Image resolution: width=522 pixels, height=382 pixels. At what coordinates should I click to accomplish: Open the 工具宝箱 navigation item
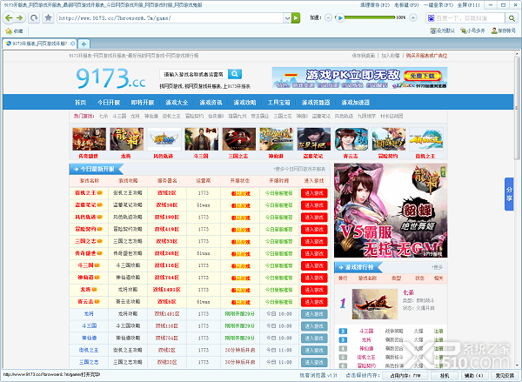pyautogui.click(x=279, y=103)
